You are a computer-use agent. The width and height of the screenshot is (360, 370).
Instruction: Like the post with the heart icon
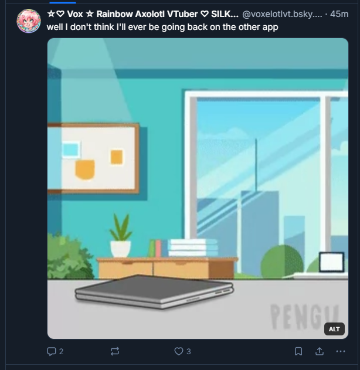pyautogui.click(x=179, y=351)
